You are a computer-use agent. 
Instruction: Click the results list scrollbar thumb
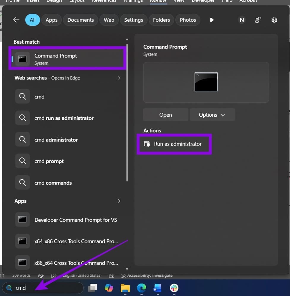click(127, 113)
